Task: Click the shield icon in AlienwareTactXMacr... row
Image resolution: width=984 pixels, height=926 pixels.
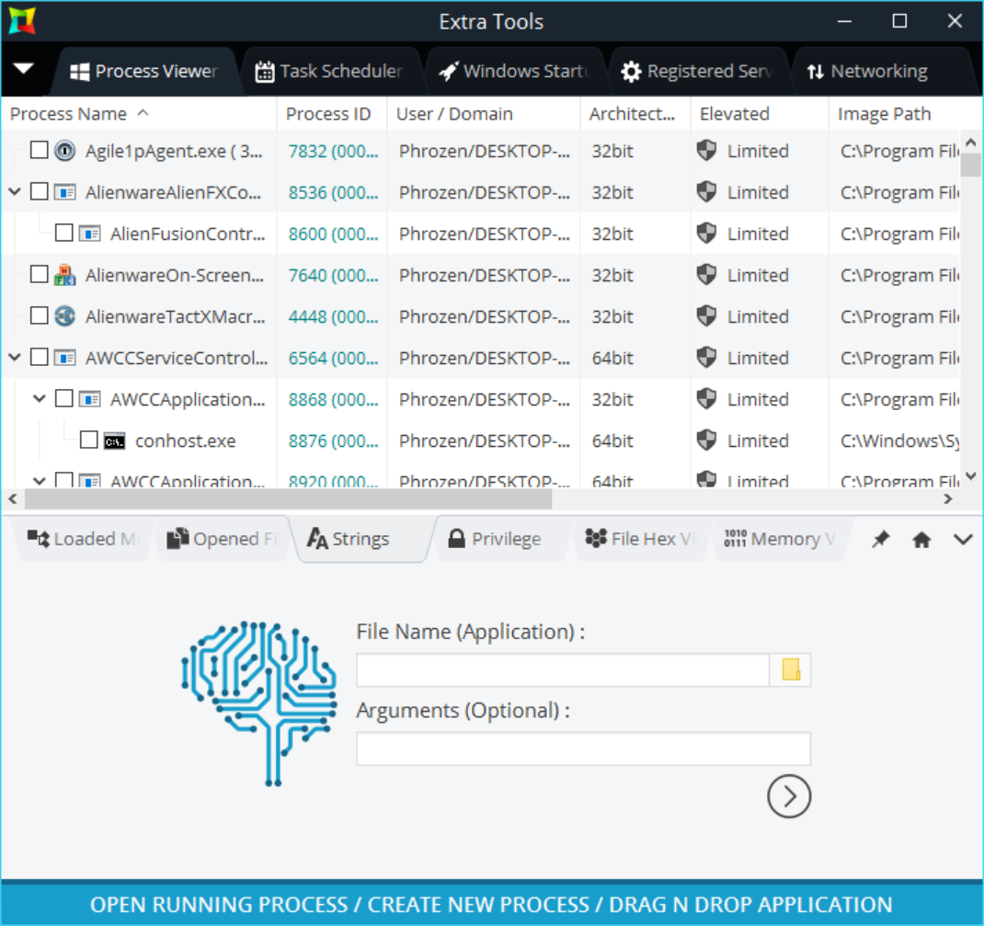Action: [x=706, y=315]
